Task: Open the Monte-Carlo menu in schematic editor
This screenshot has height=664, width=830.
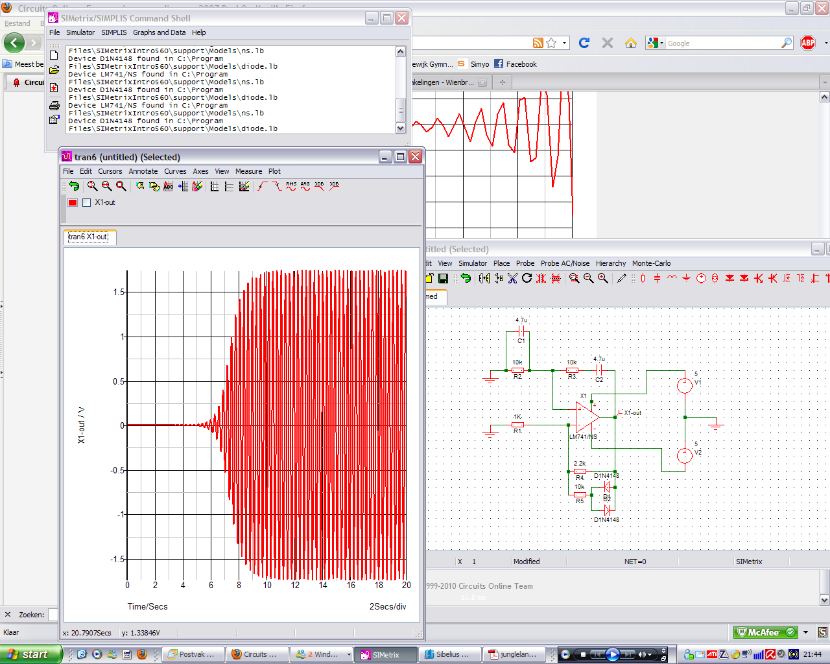Action: pos(651,263)
